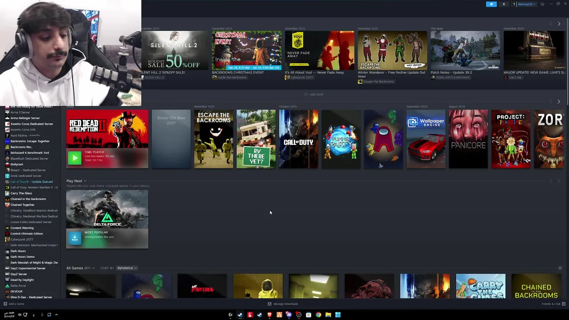Go to next page of the recent games shelf

559,101
